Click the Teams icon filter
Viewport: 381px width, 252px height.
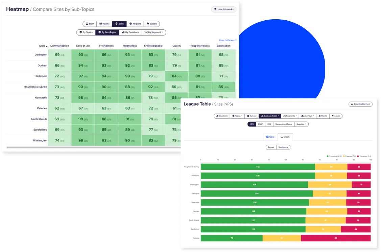point(104,24)
